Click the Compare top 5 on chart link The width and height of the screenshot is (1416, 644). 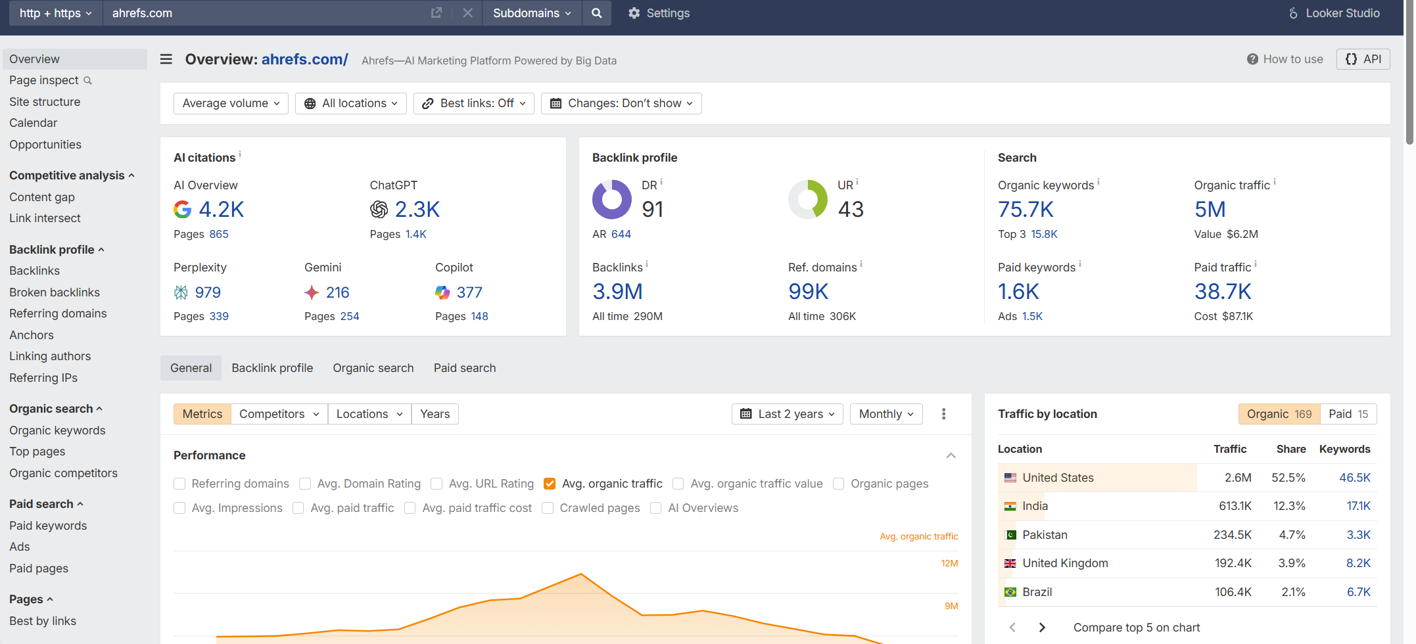click(1136, 627)
